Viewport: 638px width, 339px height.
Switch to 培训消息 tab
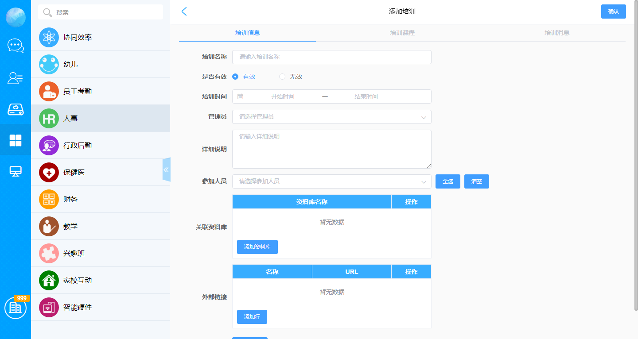point(557,33)
